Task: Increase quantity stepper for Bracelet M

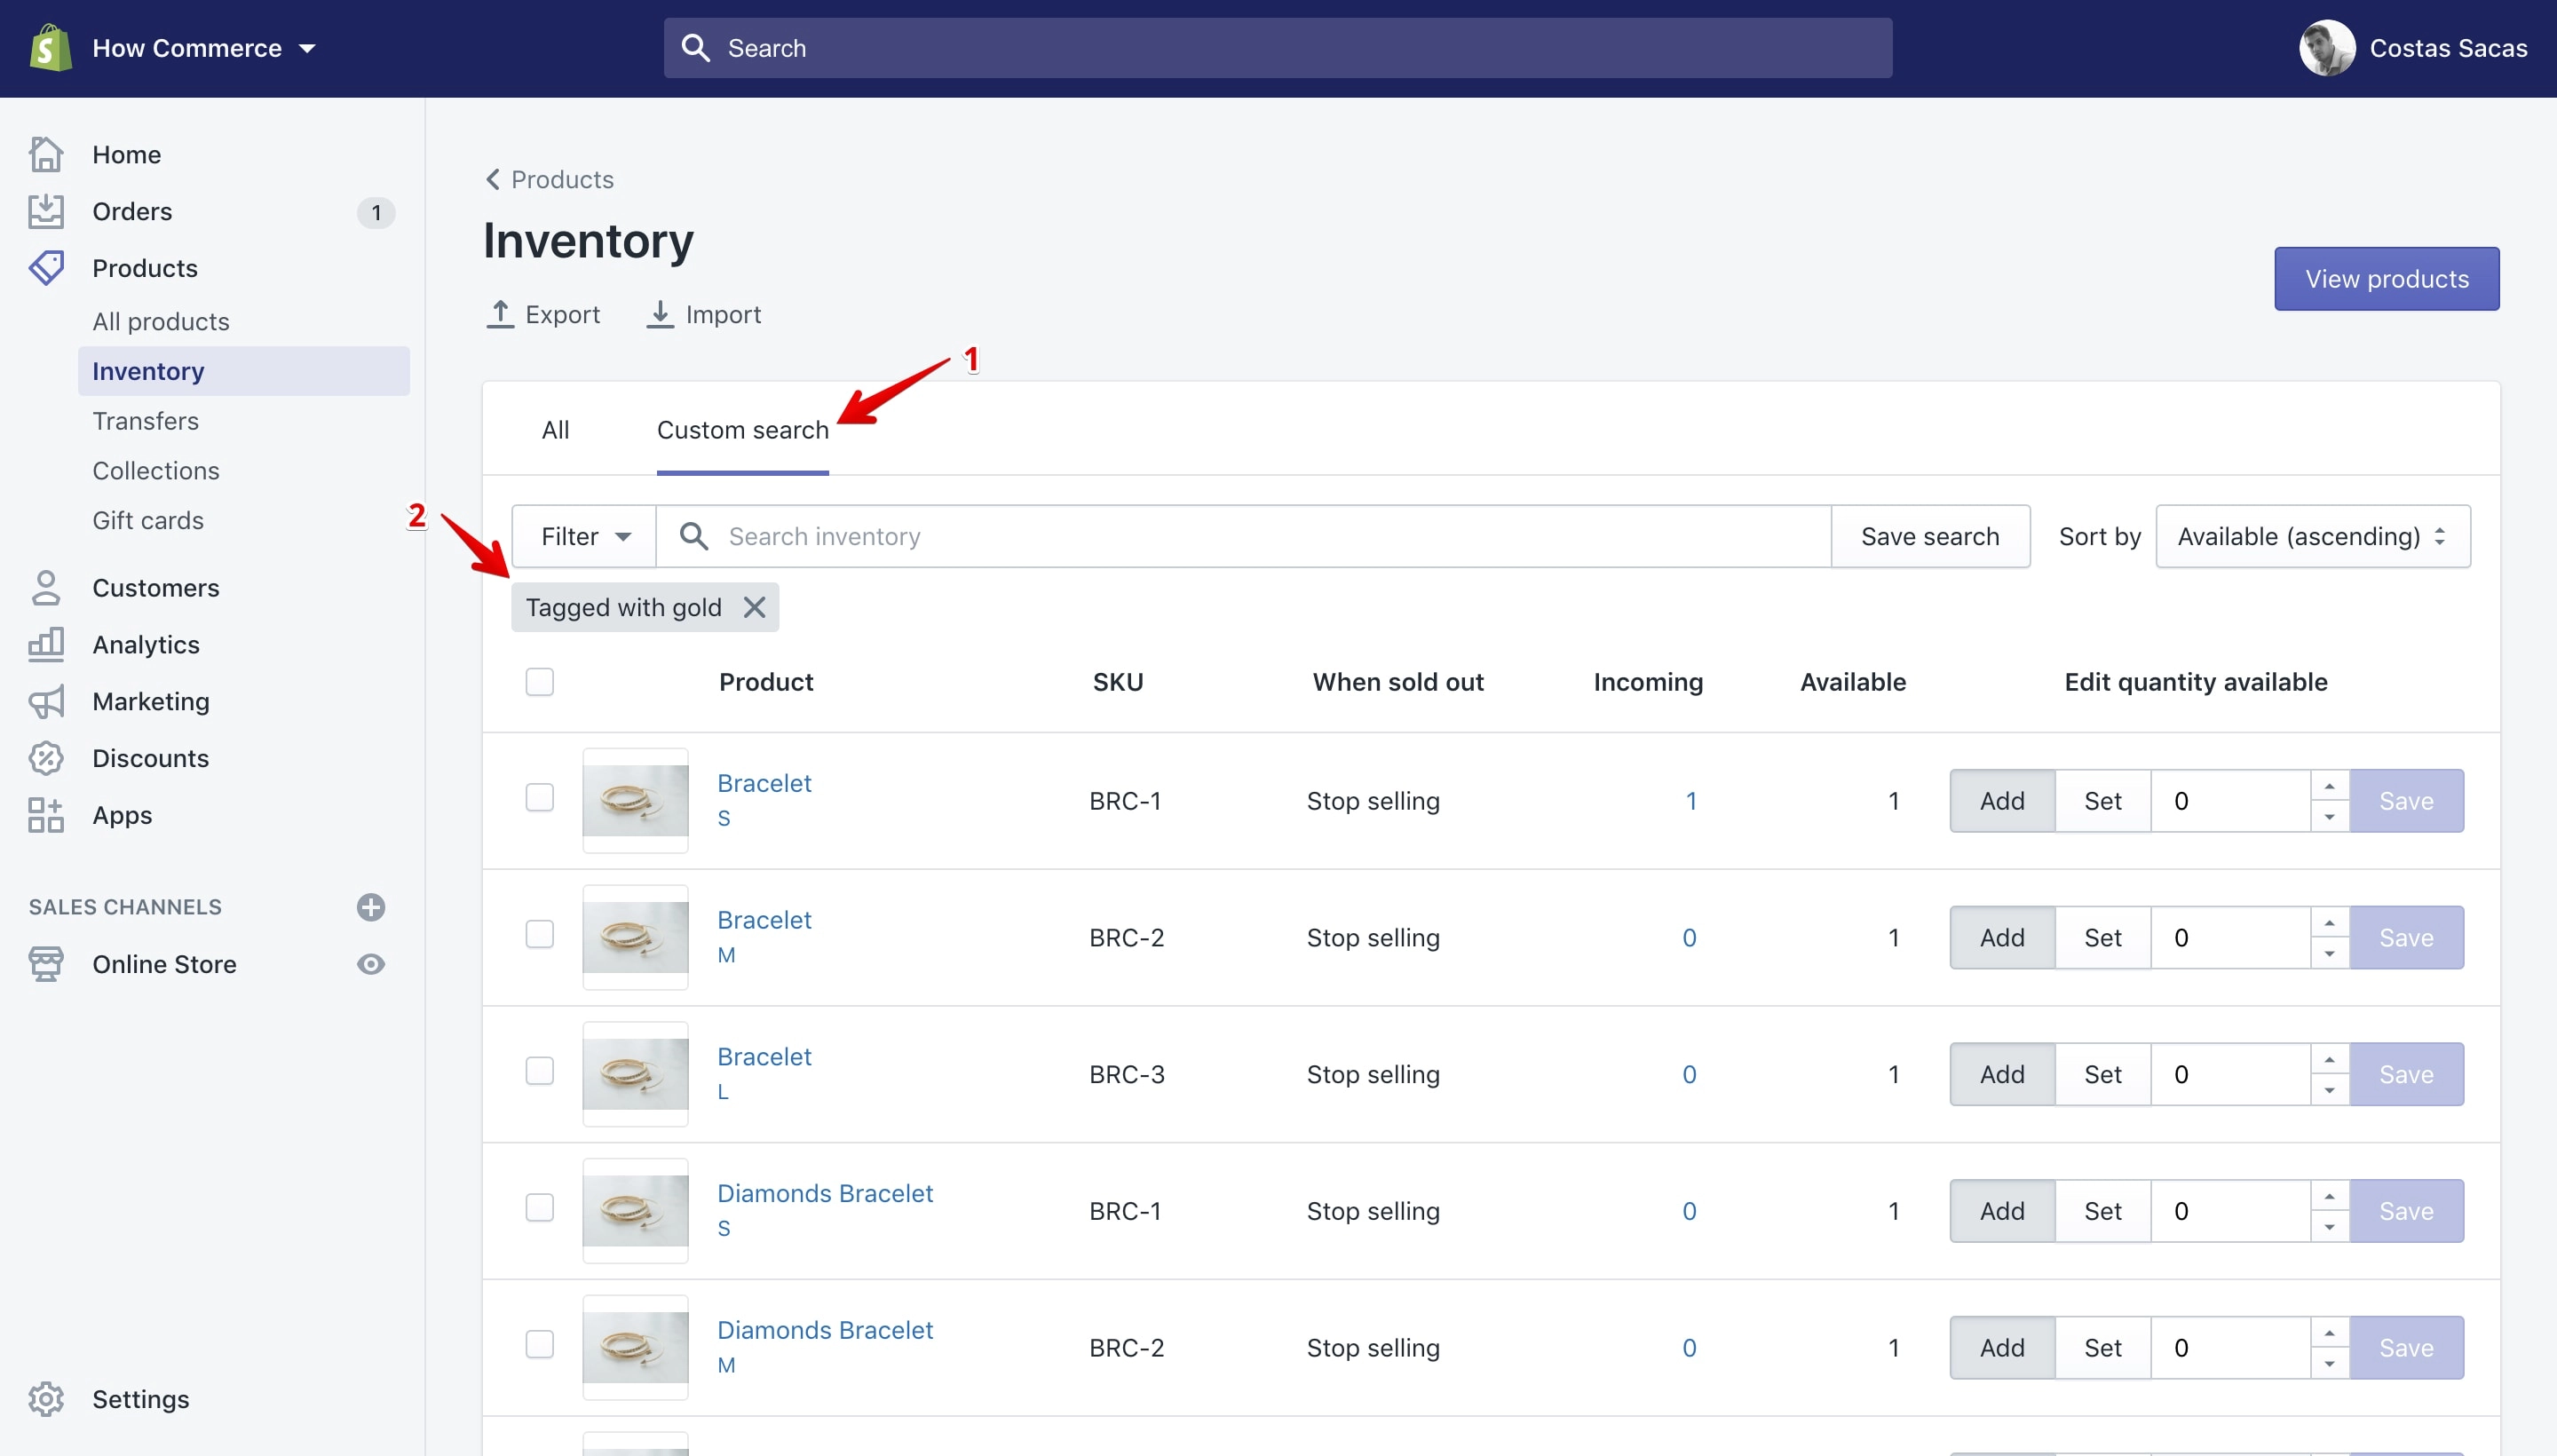Action: click(2330, 923)
